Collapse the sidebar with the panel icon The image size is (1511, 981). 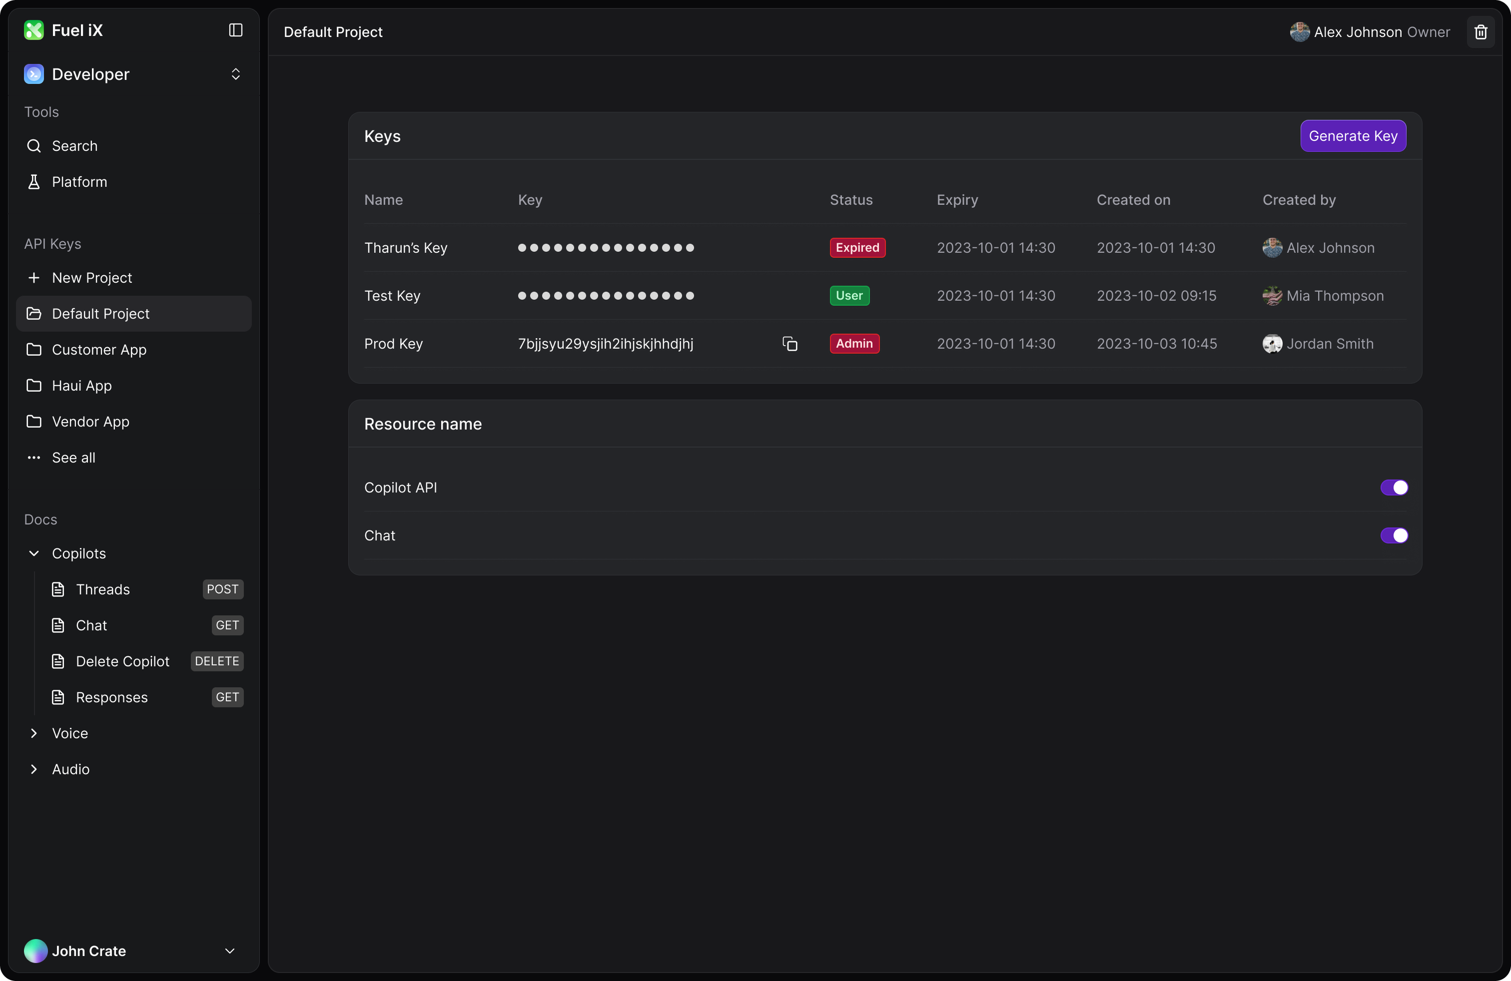click(x=235, y=30)
